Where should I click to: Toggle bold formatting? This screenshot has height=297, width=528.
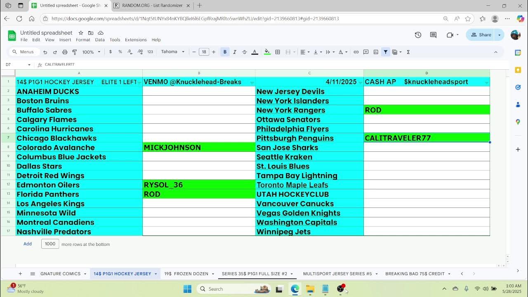pos(225,52)
